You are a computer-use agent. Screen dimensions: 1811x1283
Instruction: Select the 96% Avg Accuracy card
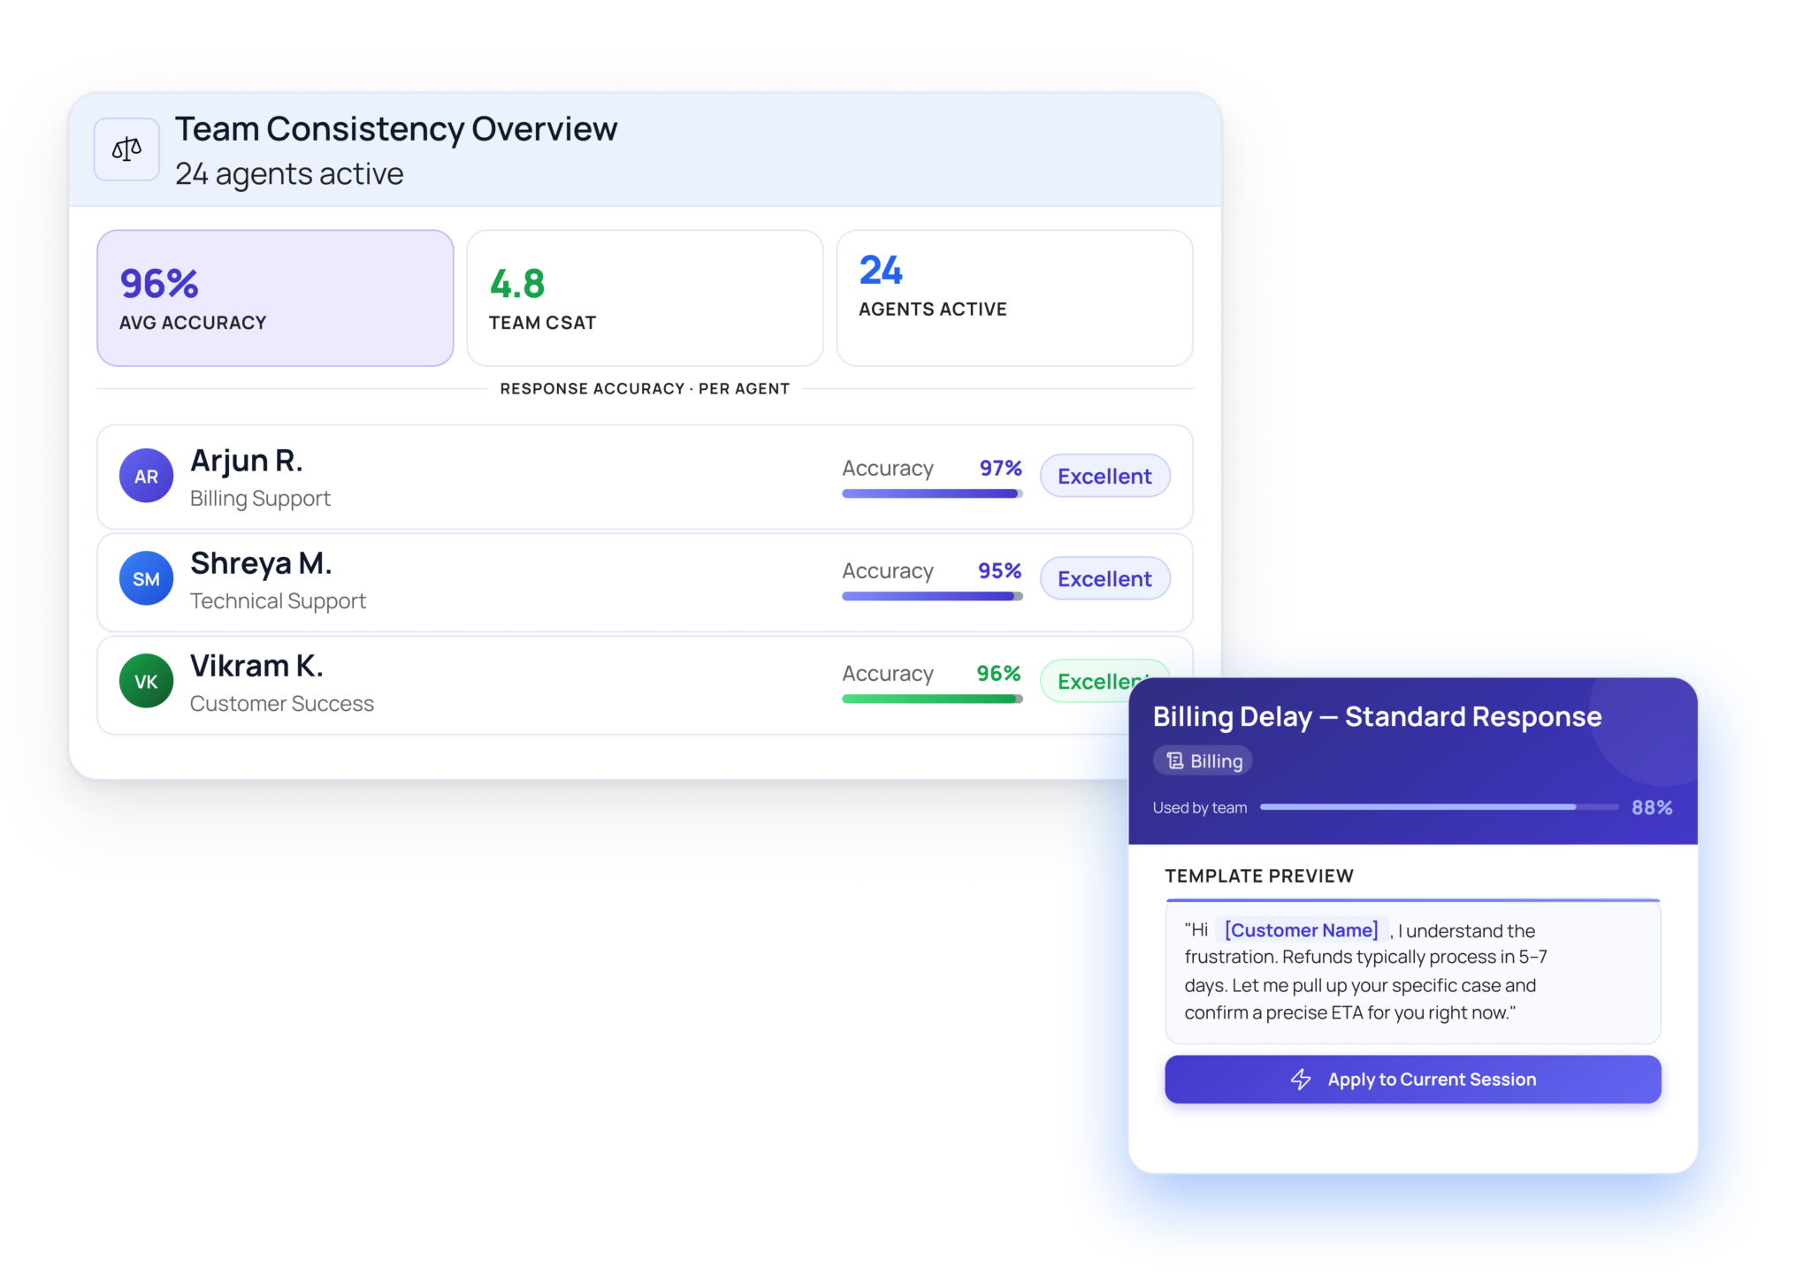pos(275,298)
